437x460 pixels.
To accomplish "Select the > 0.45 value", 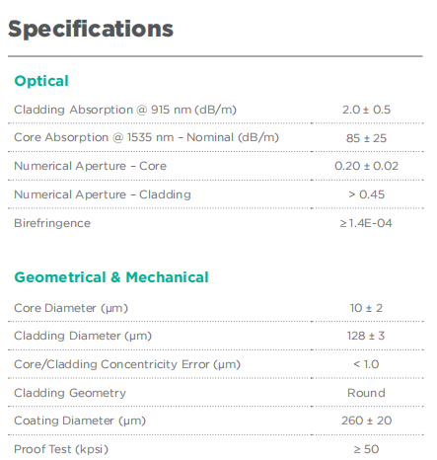I will click(x=366, y=194).
